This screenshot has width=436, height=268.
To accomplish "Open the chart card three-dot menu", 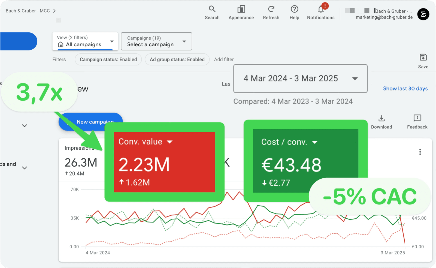I will tap(420, 152).
